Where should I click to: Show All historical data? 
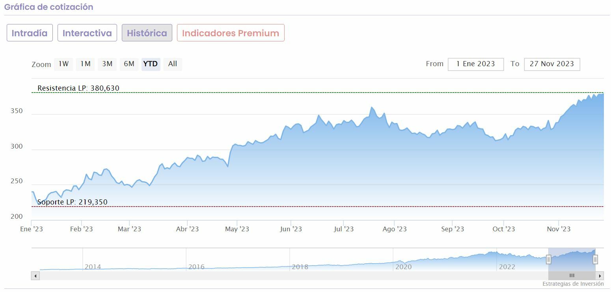pyautogui.click(x=173, y=64)
